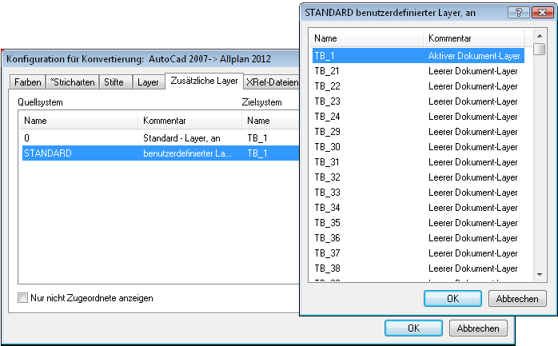Click target TB_1 cell in STANDARD row
The height and width of the screenshot is (346, 558).
[257, 153]
